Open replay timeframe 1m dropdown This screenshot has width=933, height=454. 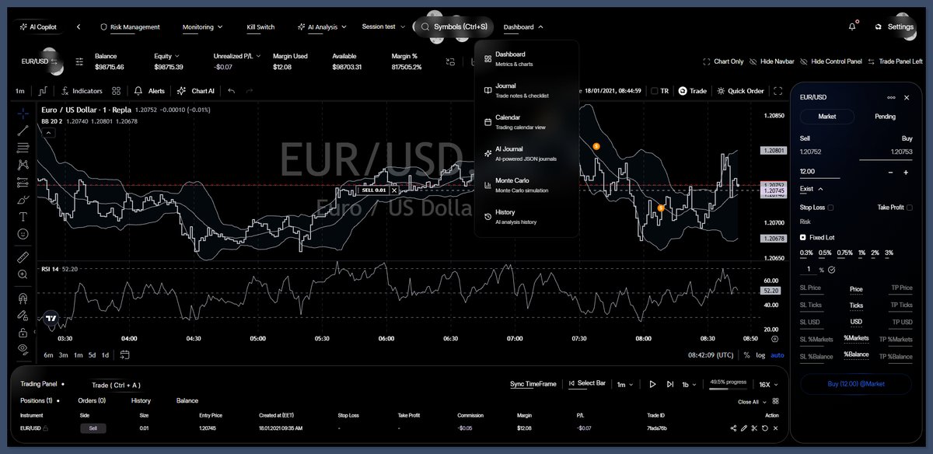(624, 384)
